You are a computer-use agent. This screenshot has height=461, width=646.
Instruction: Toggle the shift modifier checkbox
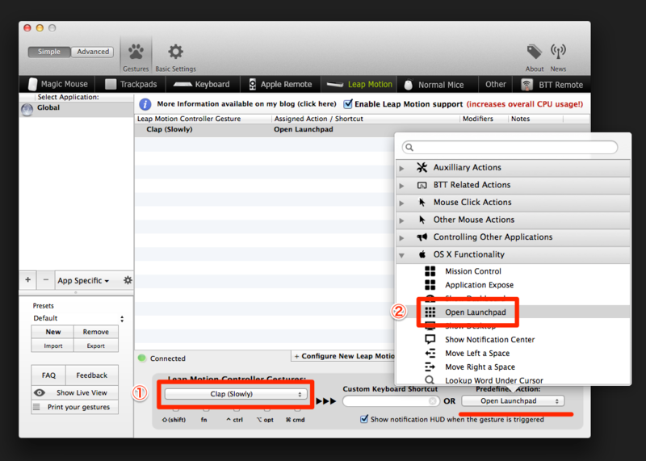click(x=176, y=410)
